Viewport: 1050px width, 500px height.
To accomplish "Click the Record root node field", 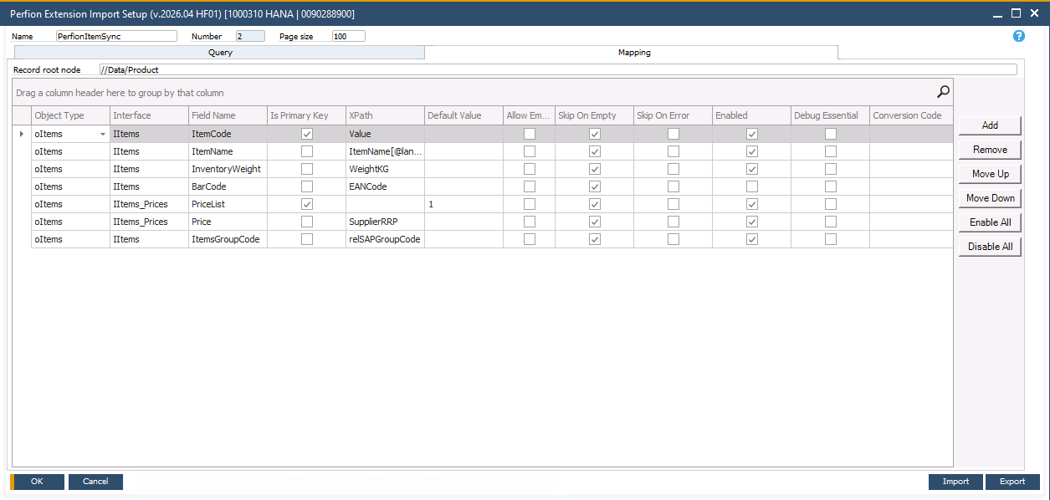I will coord(557,70).
